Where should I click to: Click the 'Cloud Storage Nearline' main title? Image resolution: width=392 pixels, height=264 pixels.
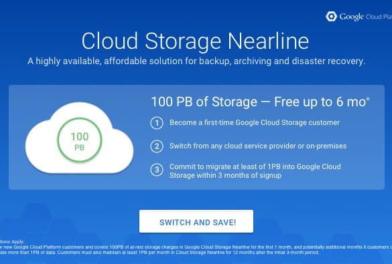pyautogui.click(x=195, y=41)
